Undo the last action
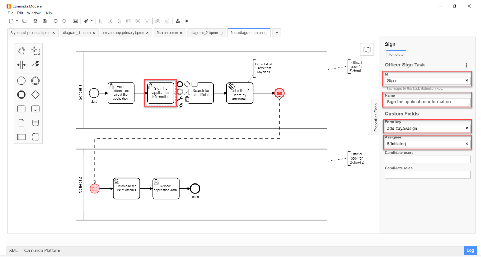Screen dimensions: 481x257 click(55, 21)
